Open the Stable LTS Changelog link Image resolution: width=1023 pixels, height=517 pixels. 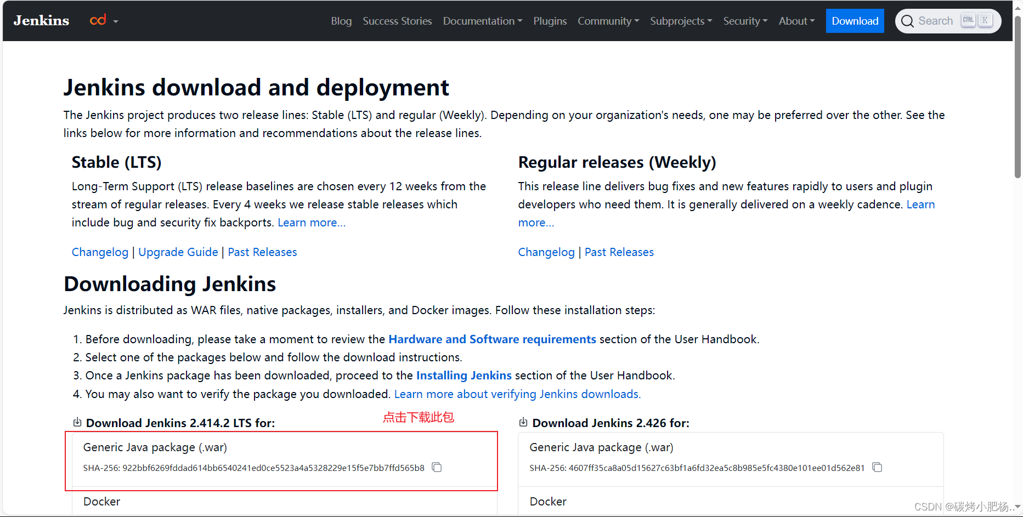pyautogui.click(x=100, y=252)
